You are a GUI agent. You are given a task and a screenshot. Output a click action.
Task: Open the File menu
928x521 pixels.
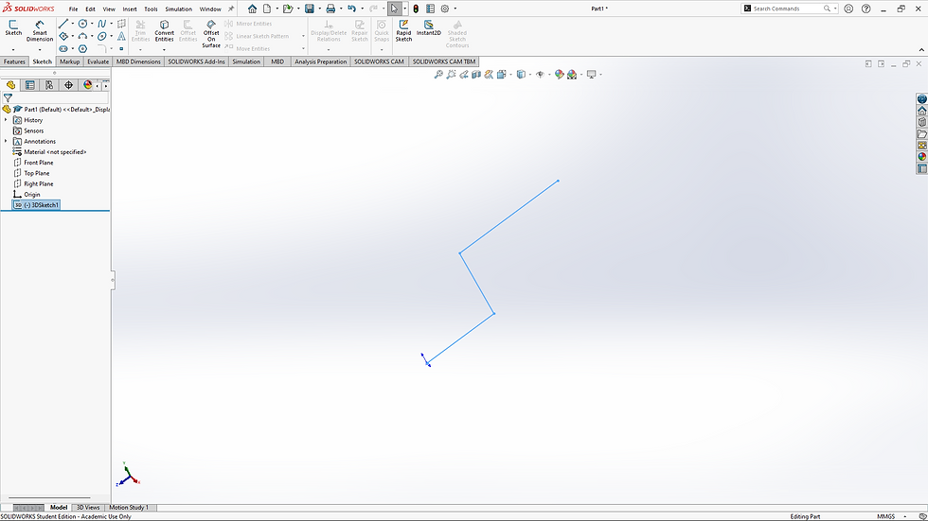pyautogui.click(x=74, y=9)
